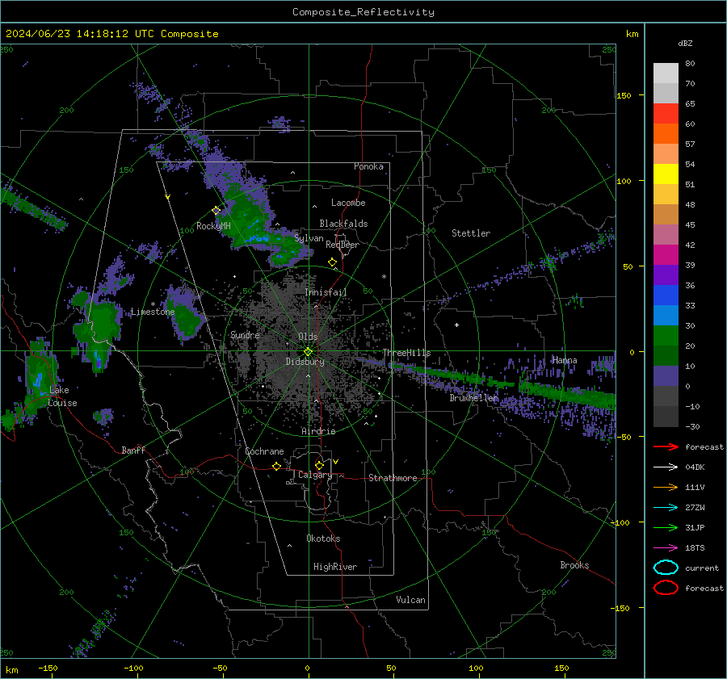Click the Drumheller label
727x679 pixels.
pyautogui.click(x=474, y=398)
